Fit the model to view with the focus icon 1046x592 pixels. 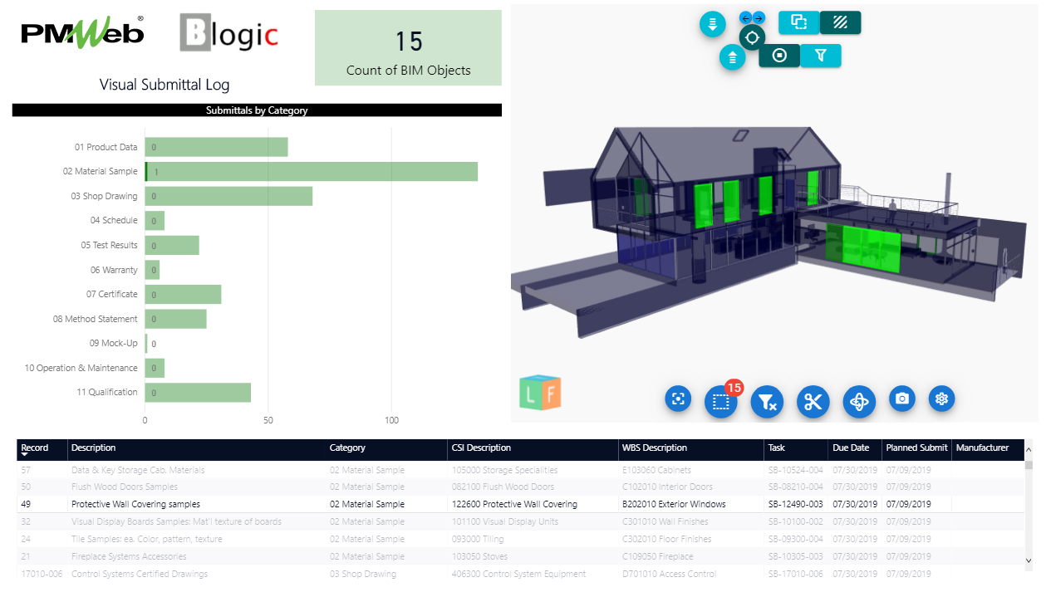678,399
